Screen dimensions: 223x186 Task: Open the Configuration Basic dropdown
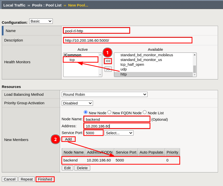pyautogui.click(x=41, y=21)
